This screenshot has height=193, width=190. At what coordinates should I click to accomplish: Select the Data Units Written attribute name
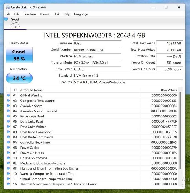(x=33, y=127)
